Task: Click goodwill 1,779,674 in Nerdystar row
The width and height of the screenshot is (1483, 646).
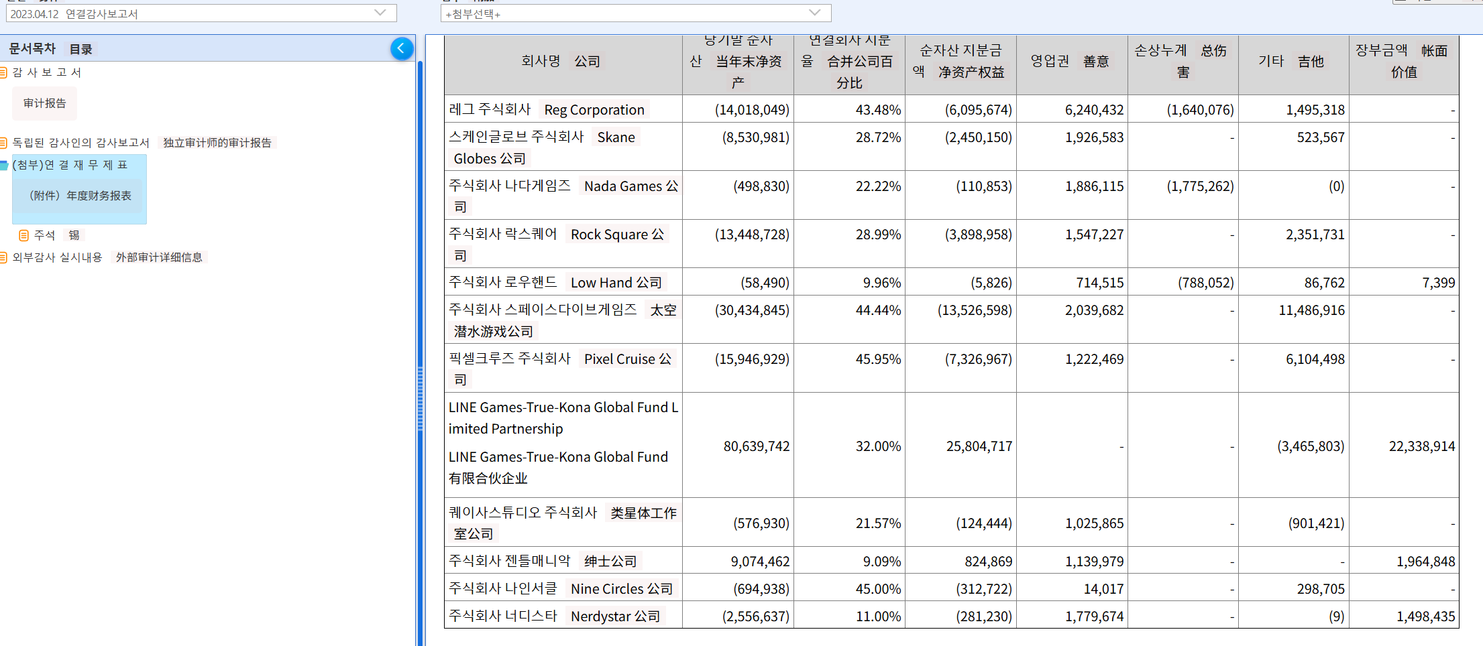Action: pyautogui.click(x=1094, y=617)
